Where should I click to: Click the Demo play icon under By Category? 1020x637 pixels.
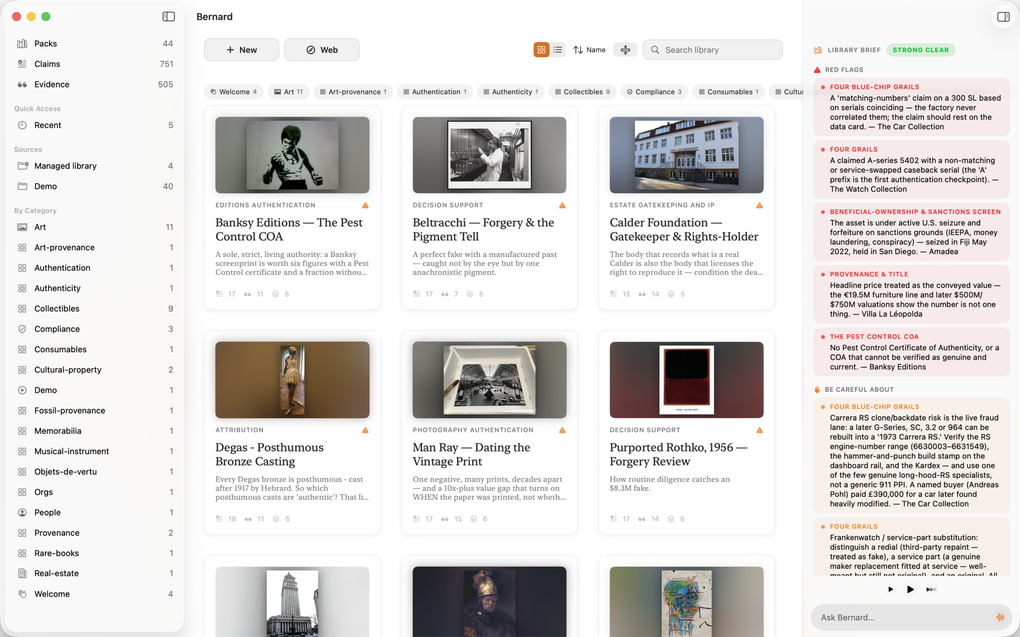pos(22,390)
